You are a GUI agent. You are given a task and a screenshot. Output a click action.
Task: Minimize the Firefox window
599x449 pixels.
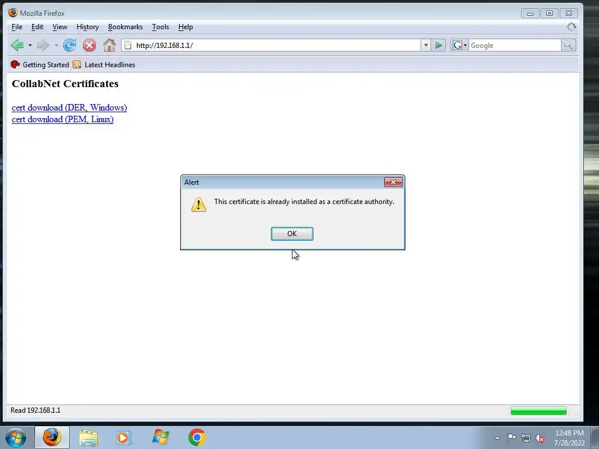click(x=530, y=13)
